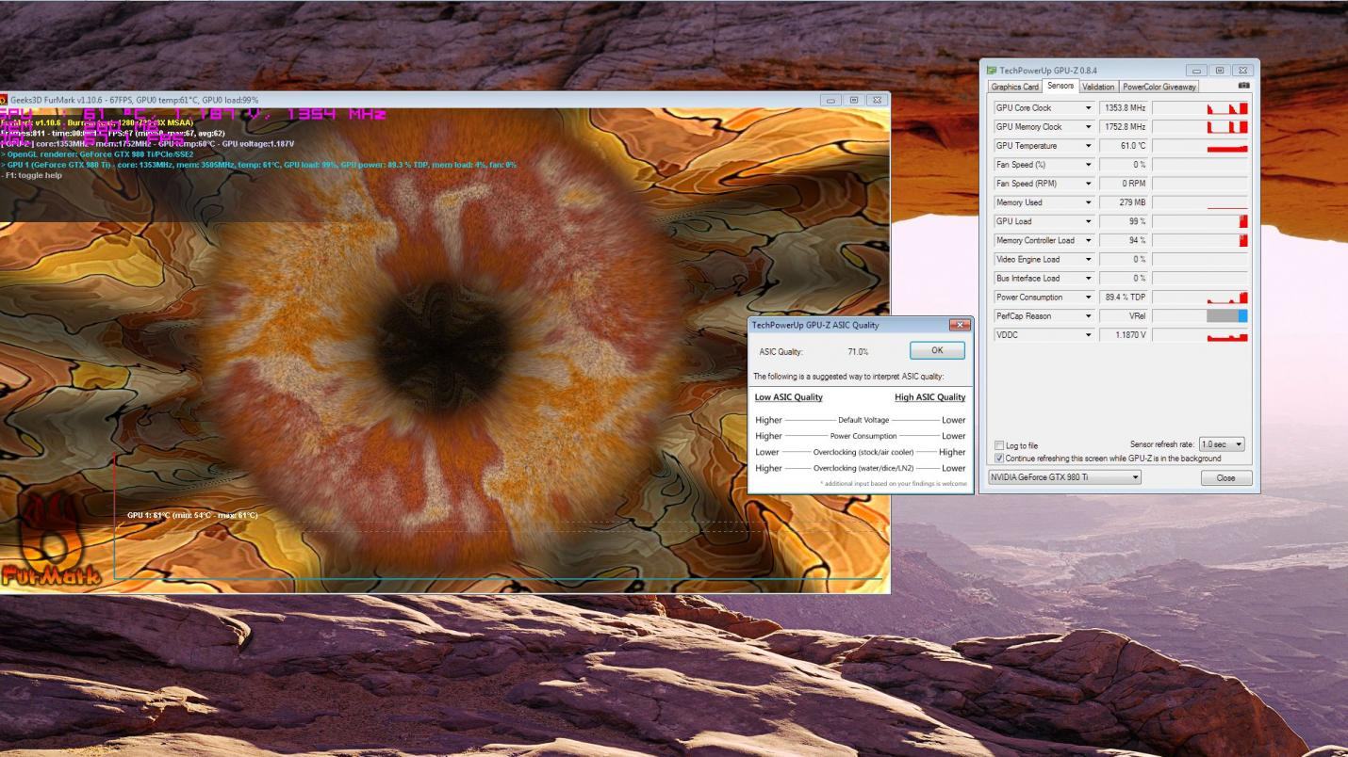This screenshot has height=757, width=1348.
Task: Close the FurMark window
Action: click(877, 100)
